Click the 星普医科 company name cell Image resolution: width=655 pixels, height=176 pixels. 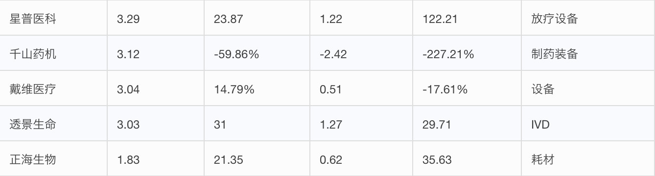click(x=53, y=18)
